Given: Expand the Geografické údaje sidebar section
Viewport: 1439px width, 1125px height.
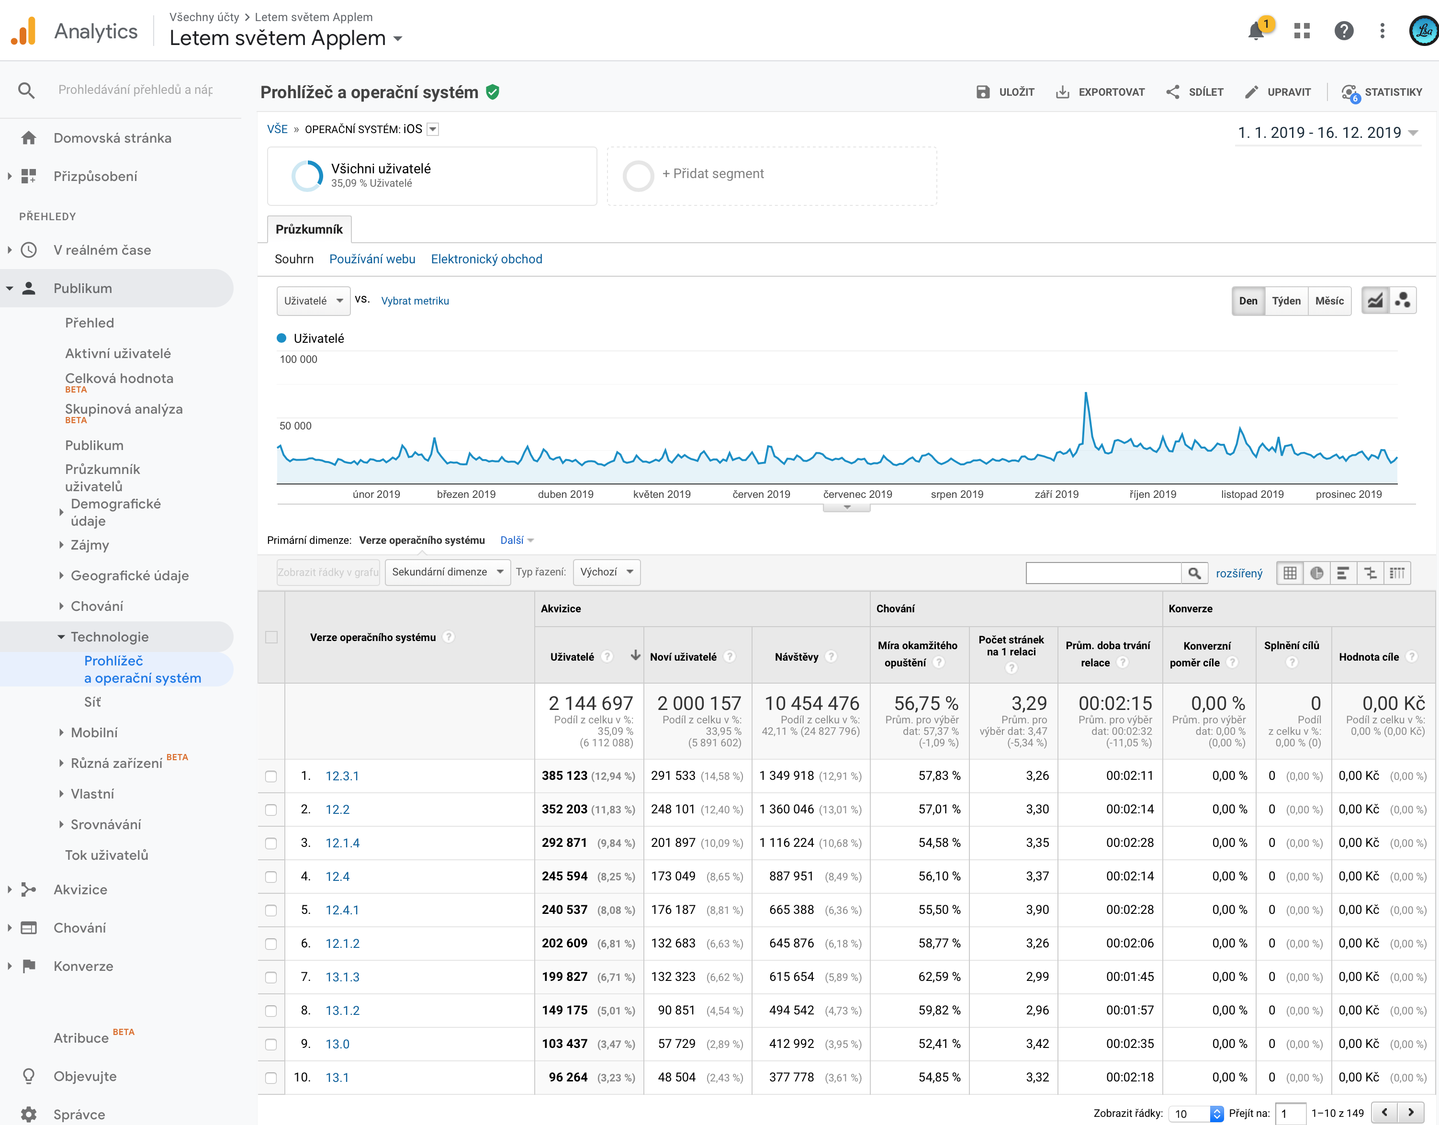Looking at the screenshot, I should tap(129, 575).
